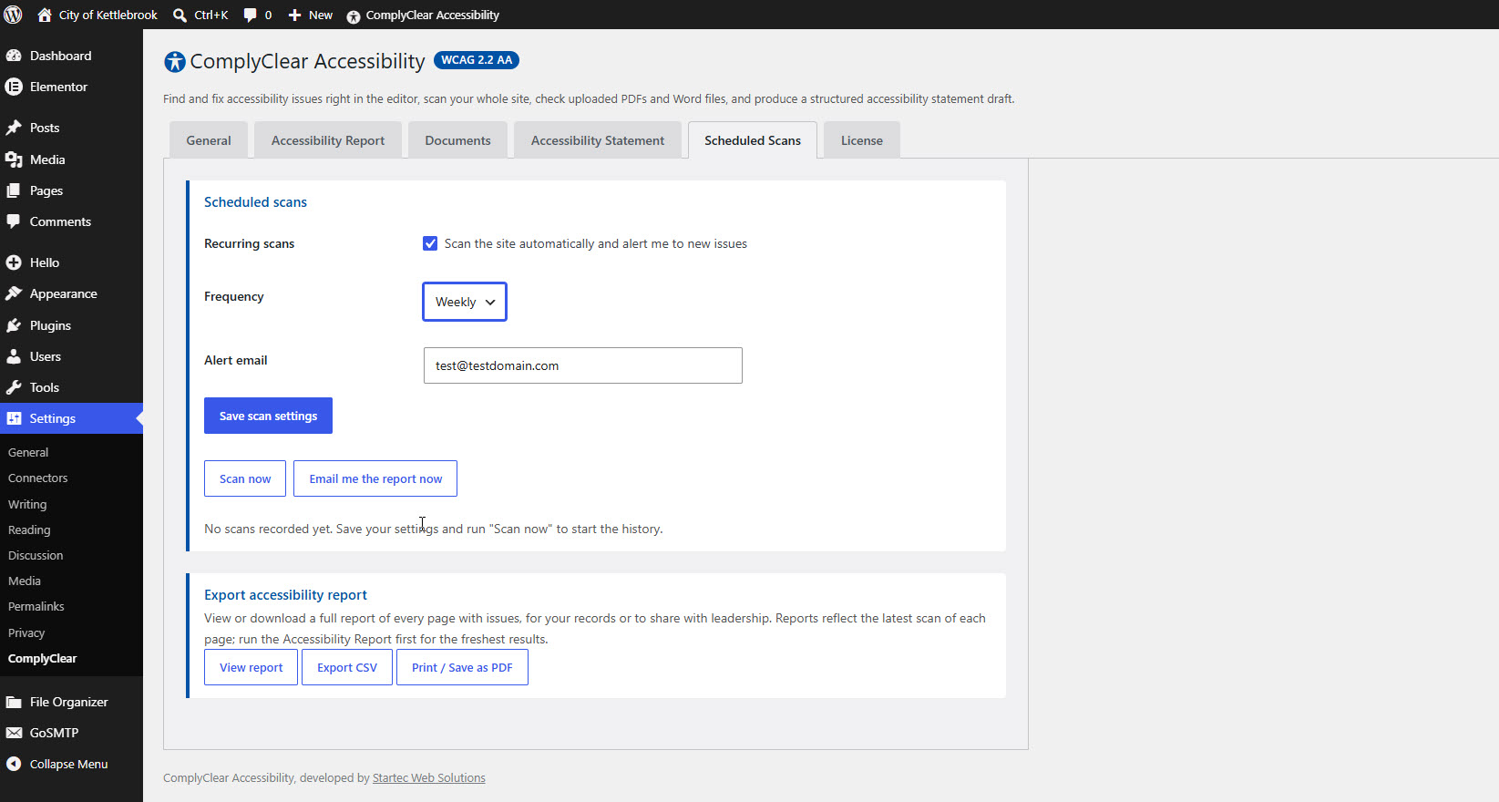Click the Export accessibility report heading
This screenshot has width=1499, height=802.
[285, 595]
